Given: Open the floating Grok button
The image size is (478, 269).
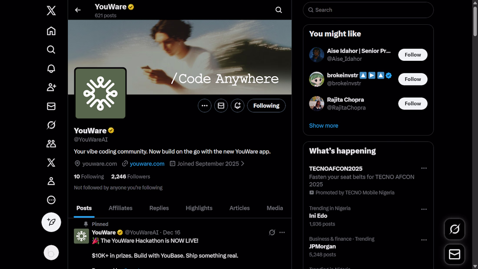Looking at the screenshot, I should pos(455,229).
